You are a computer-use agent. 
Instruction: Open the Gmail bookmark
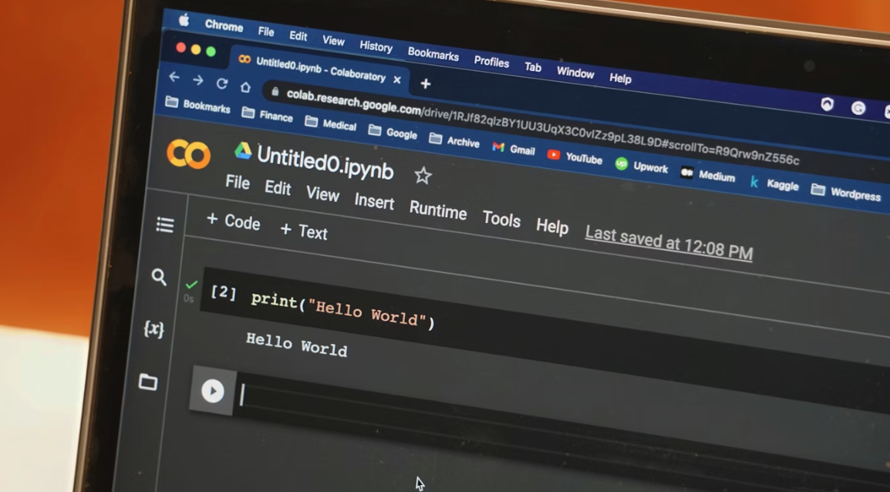point(514,150)
